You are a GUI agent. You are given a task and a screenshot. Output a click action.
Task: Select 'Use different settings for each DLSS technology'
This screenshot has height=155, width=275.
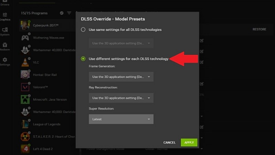point(83,59)
